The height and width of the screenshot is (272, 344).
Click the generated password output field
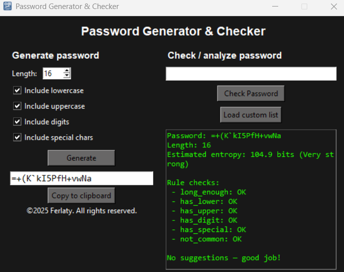81,178
